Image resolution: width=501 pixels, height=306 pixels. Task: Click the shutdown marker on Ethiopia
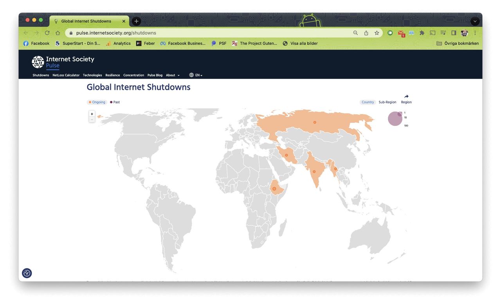click(x=274, y=189)
